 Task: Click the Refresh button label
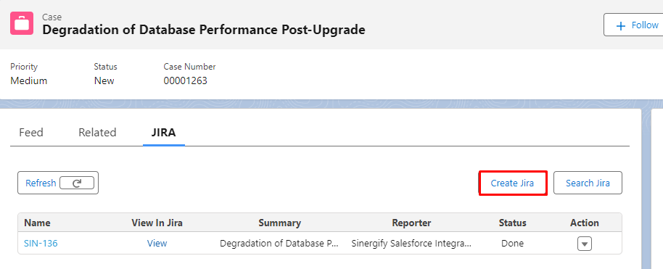point(41,183)
